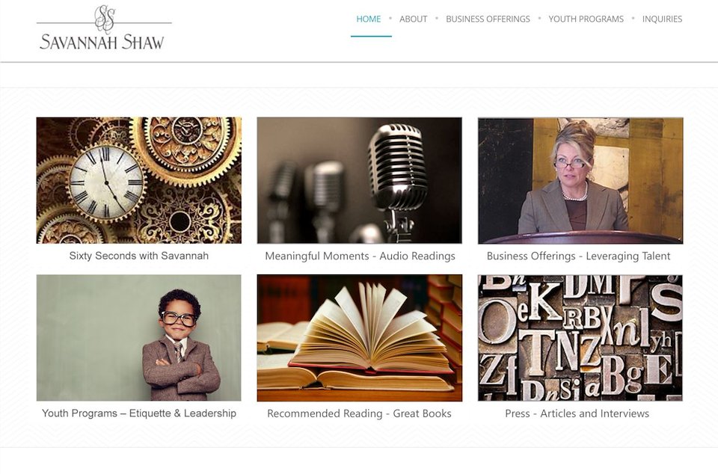
Task: Open the Home menu item
Action: click(x=369, y=19)
